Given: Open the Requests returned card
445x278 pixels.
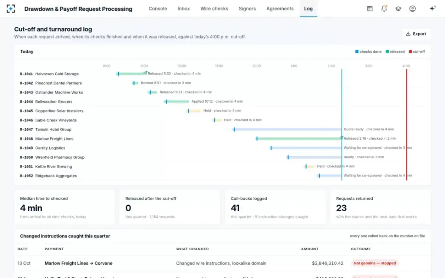Looking at the screenshot, I should [x=380, y=207].
